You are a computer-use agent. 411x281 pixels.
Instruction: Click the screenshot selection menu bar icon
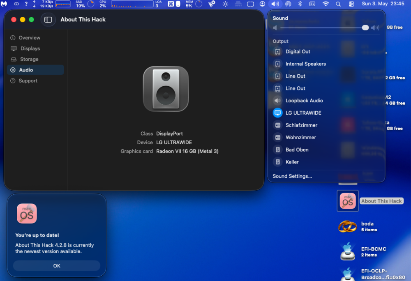(251, 4)
